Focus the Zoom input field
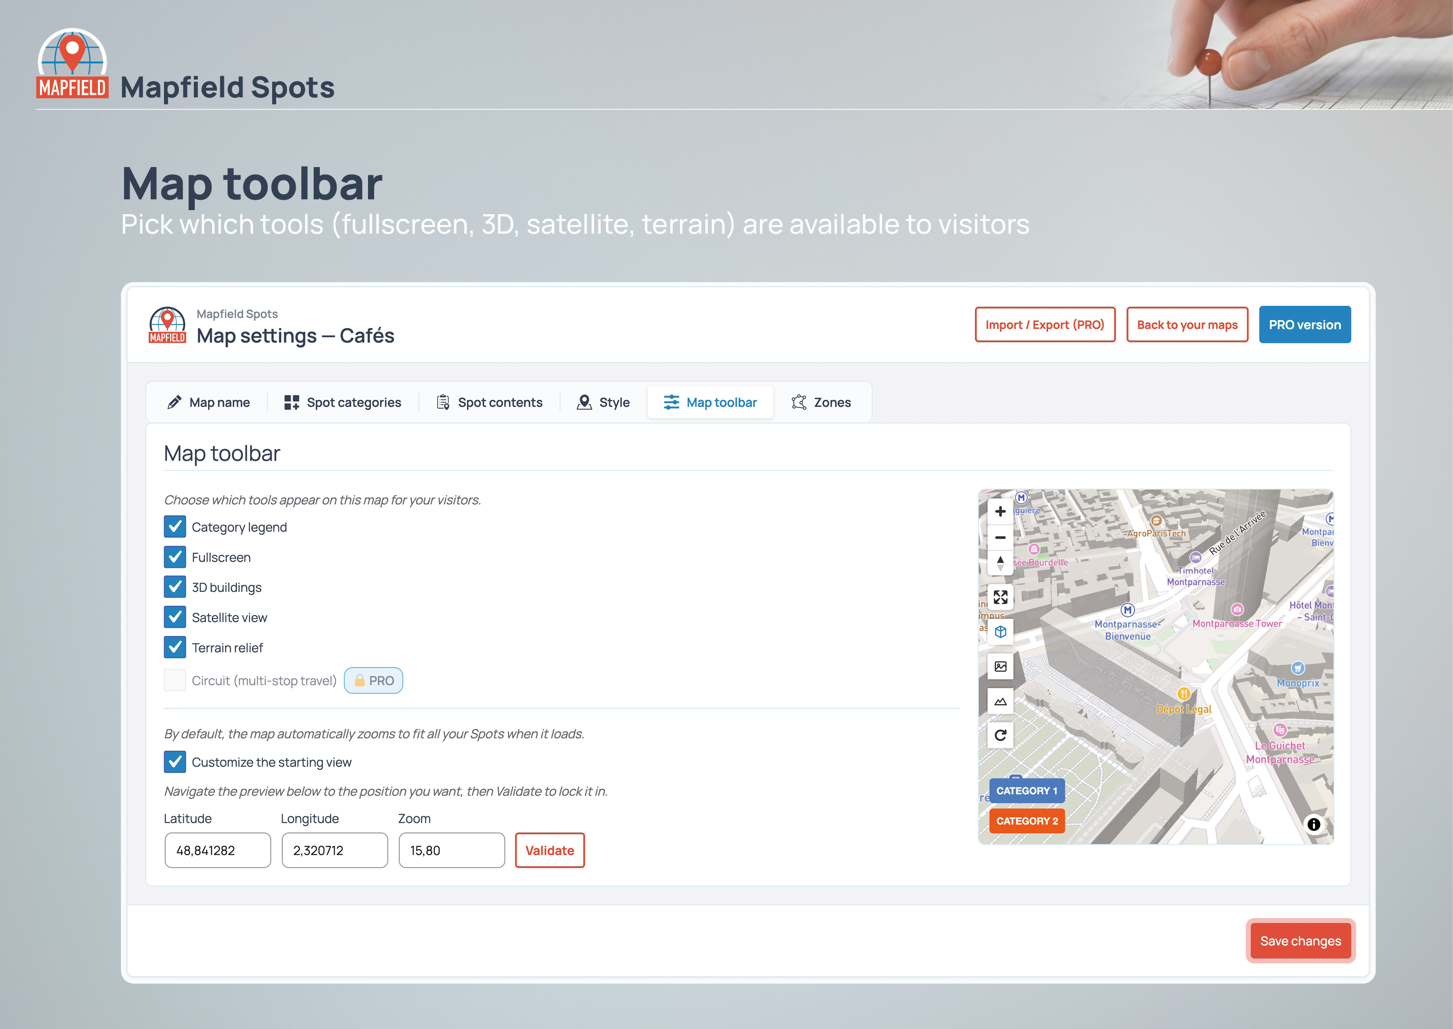The height and width of the screenshot is (1029, 1453). click(x=452, y=850)
